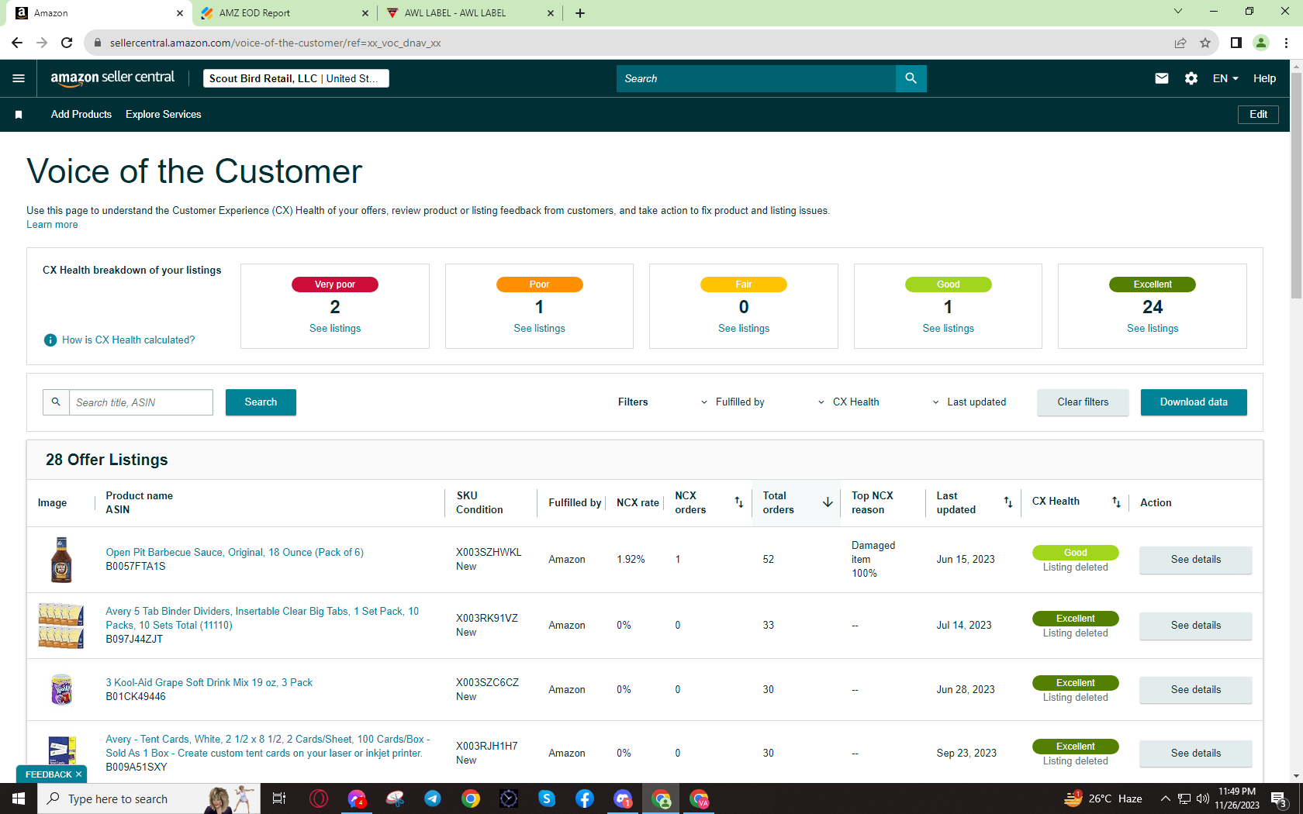Open the messages envelope icon
1303x814 pixels.
pyautogui.click(x=1161, y=78)
